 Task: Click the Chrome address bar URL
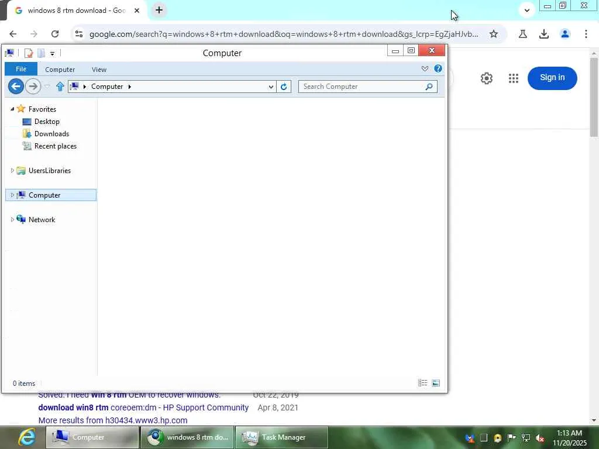(284, 34)
